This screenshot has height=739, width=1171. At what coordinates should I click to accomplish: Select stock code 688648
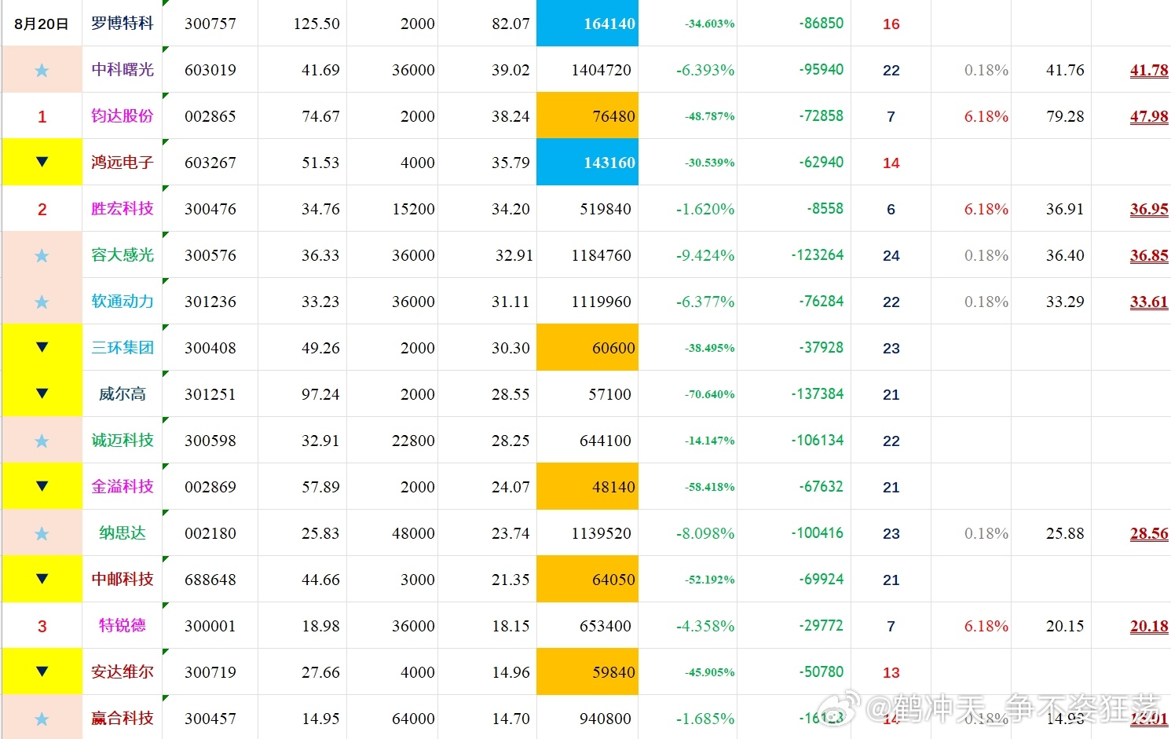210,580
